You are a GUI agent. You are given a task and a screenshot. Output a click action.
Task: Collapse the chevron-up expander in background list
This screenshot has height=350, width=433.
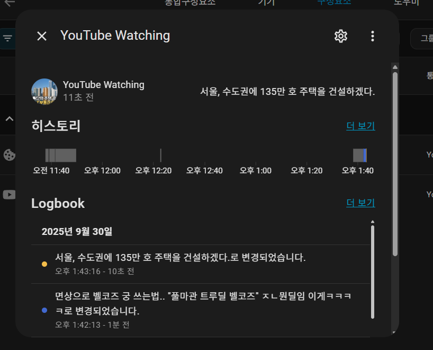pos(10,119)
